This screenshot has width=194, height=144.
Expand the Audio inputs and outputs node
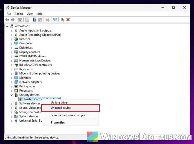12,31
